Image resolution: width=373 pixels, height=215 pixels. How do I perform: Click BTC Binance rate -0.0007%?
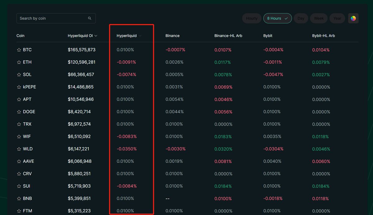(x=175, y=50)
